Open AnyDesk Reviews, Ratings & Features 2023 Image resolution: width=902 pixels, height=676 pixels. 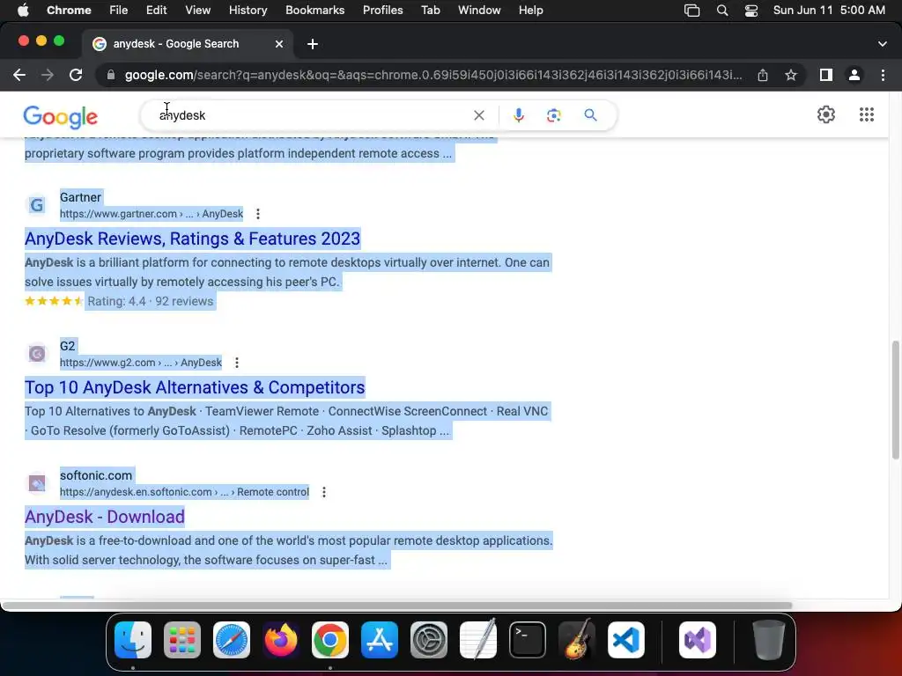(192, 239)
